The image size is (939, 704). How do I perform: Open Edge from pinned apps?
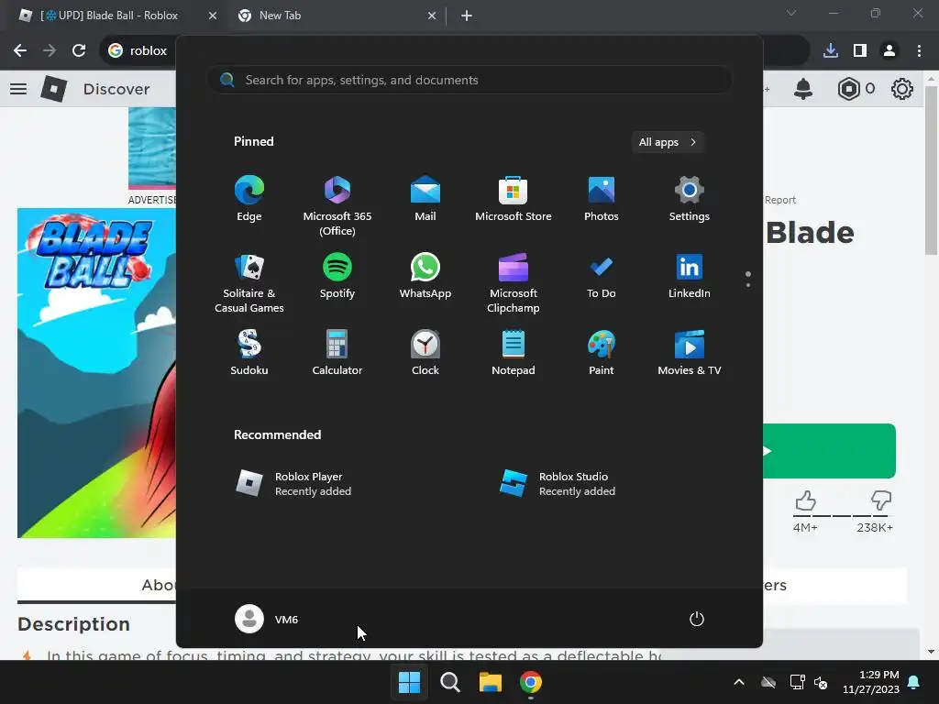click(x=249, y=199)
